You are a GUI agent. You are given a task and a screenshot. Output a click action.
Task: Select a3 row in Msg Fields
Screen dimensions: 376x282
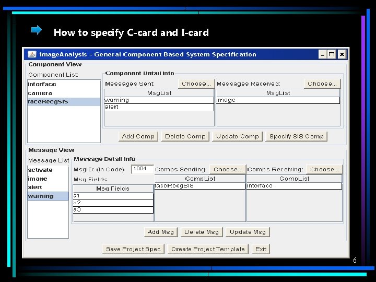click(x=113, y=210)
